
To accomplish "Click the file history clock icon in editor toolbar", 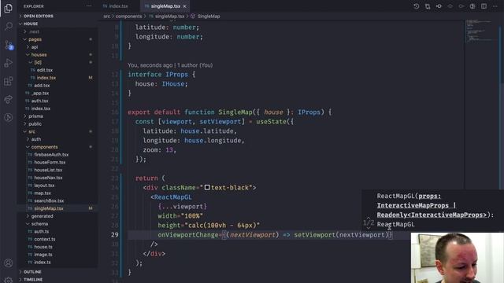I will click(x=417, y=6).
